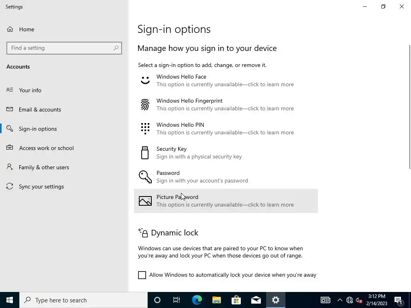The height and width of the screenshot is (308, 411).
Task: Select the Security Key sign-in option
Action: click(226, 153)
